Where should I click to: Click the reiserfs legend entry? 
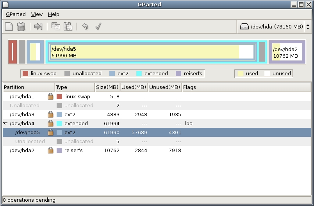click(x=189, y=74)
